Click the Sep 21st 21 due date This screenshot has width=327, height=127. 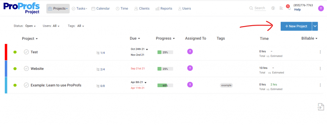(138, 68)
